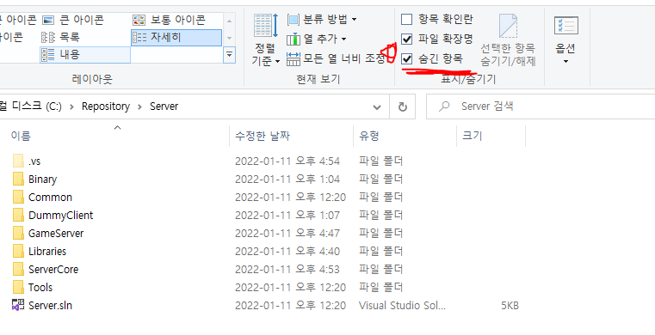The image size is (655, 335).
Task: Refresh the current folder view
Action: point(402,107)
